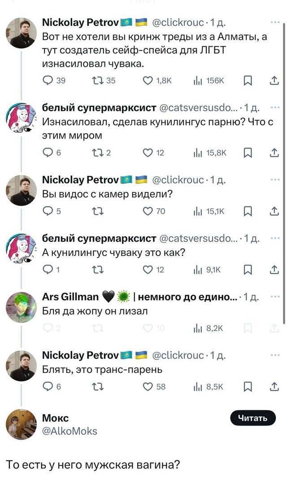Image resolution: width=287 pixels, height=489 pixels.
Task: Share the tweet with 156K views
Action: tap(274, 80)
